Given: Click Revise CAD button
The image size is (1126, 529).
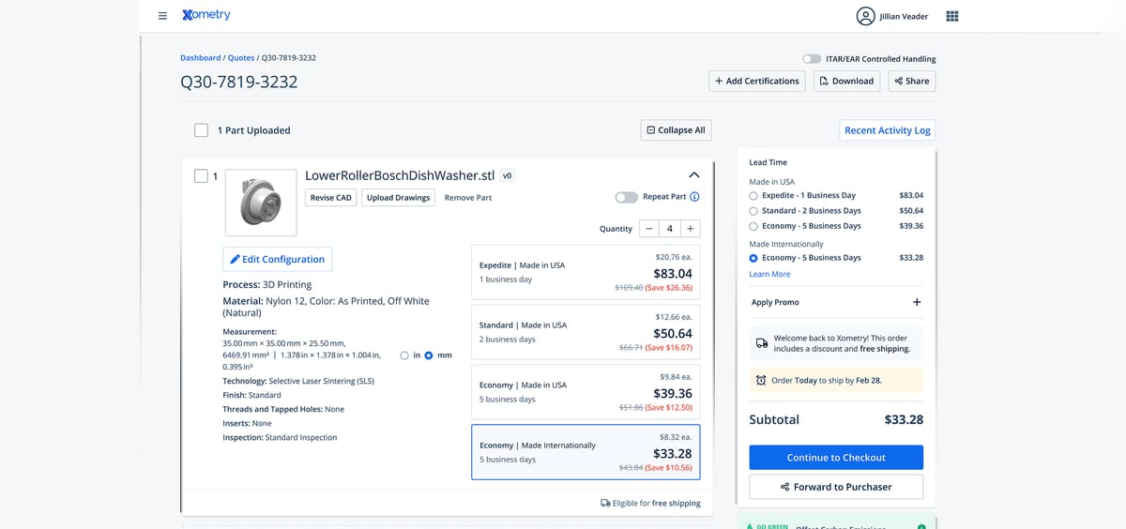Looking at the screenshot, I should 332,197.
